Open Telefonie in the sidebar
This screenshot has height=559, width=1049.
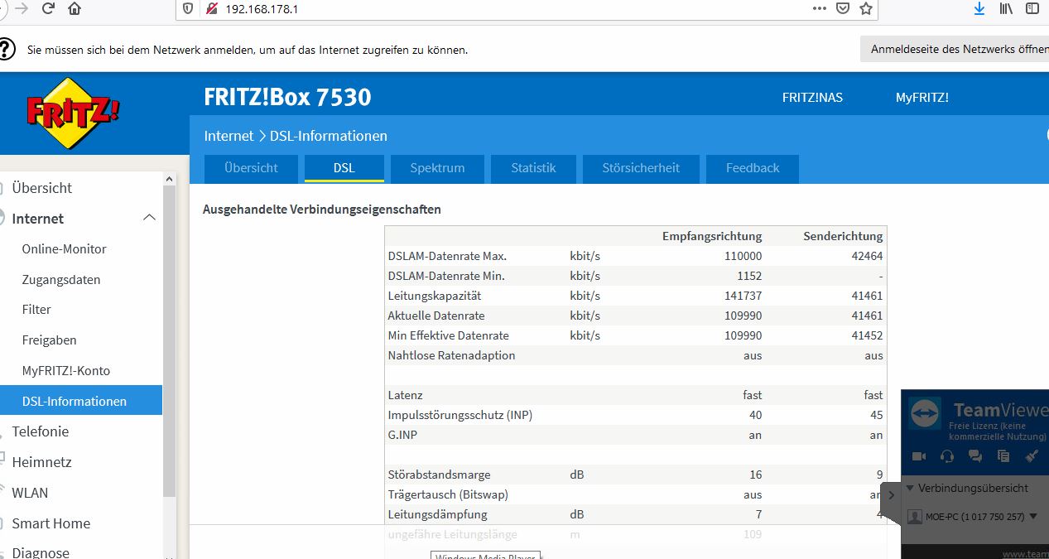(x=40, y=431)
